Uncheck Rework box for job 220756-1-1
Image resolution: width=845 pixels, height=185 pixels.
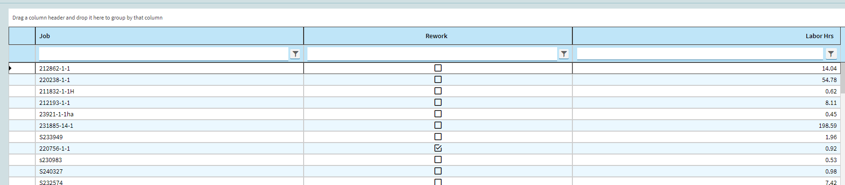click(438, 148)
